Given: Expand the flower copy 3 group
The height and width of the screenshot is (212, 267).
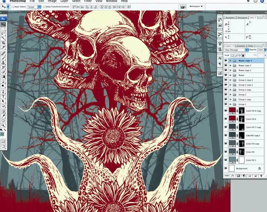Looking at the screenshot, I should pyautogui.click(x=230, y=65).
